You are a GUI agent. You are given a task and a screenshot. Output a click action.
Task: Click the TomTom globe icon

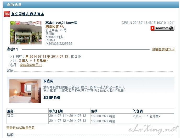(x=171, y=28)
